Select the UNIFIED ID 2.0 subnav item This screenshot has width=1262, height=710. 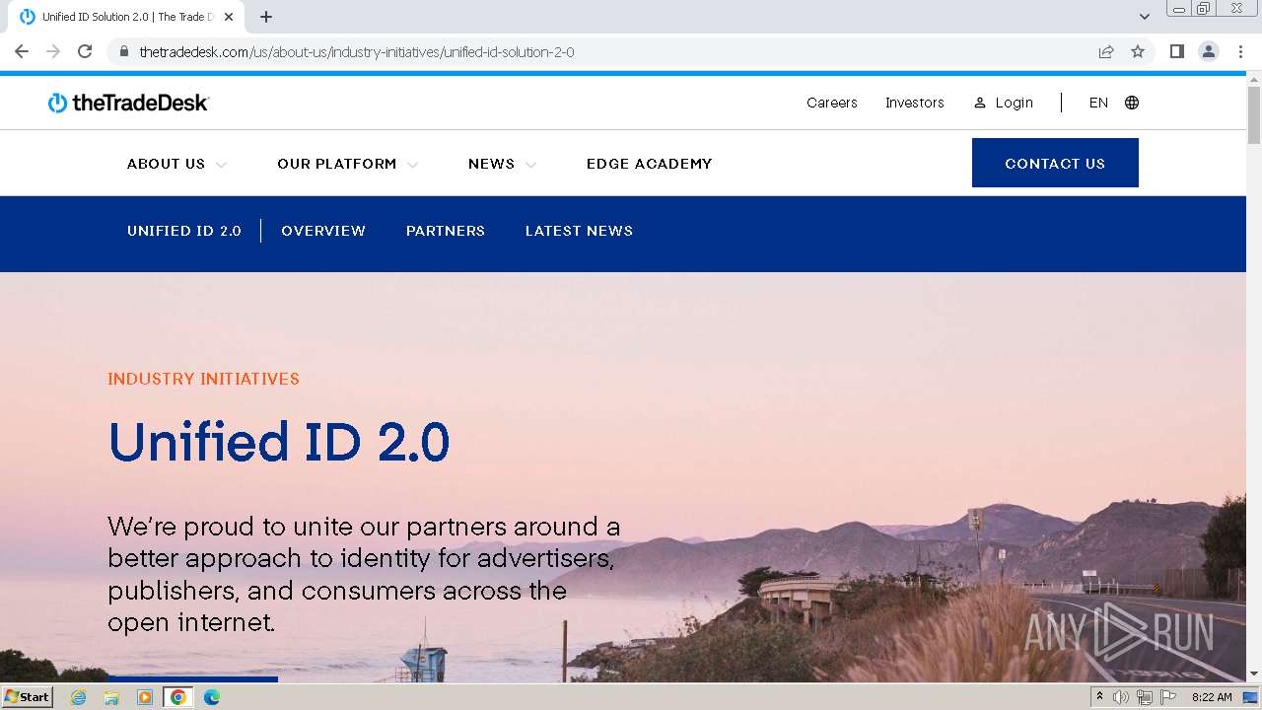coord(184,231)
